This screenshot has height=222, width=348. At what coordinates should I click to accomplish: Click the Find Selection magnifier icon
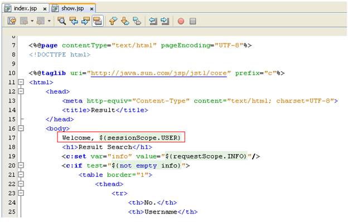point(62,21)
